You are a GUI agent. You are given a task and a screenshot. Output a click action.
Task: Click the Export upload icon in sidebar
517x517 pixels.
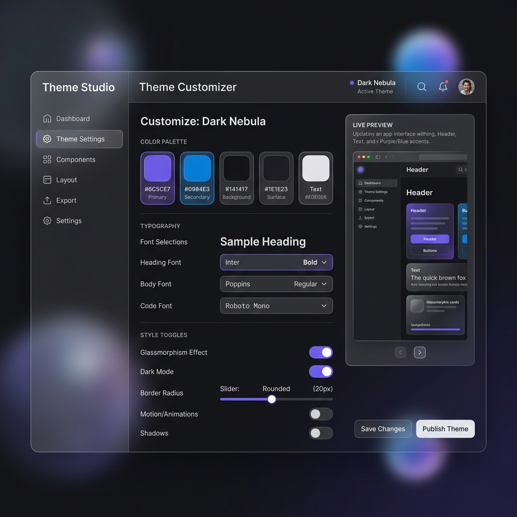click(47, 200)
